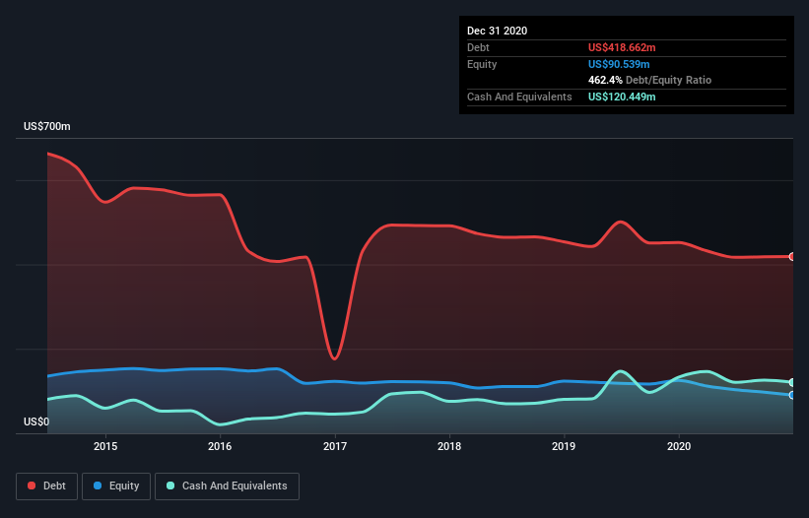809x518 pixels.
Task: Select the teal Cash end-point marker
Action: coord(792,382)
